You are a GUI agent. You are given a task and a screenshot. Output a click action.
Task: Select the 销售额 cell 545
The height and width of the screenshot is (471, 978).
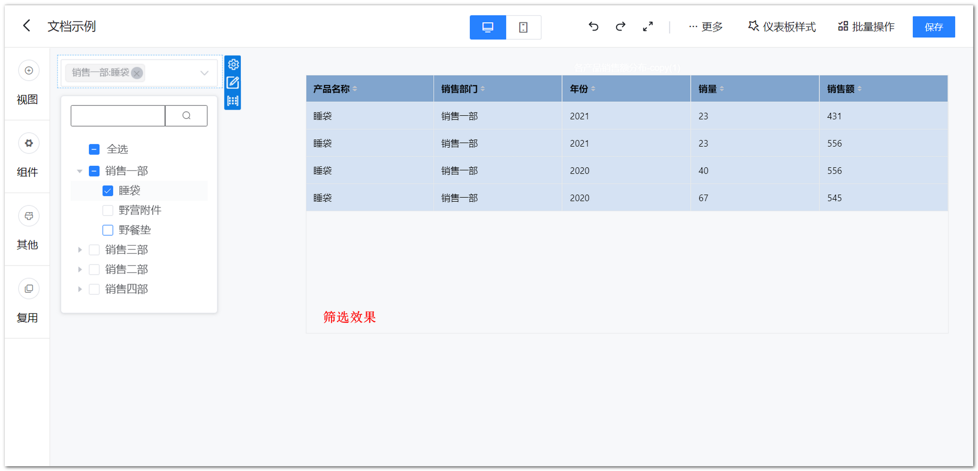click(x=883, y=198)
